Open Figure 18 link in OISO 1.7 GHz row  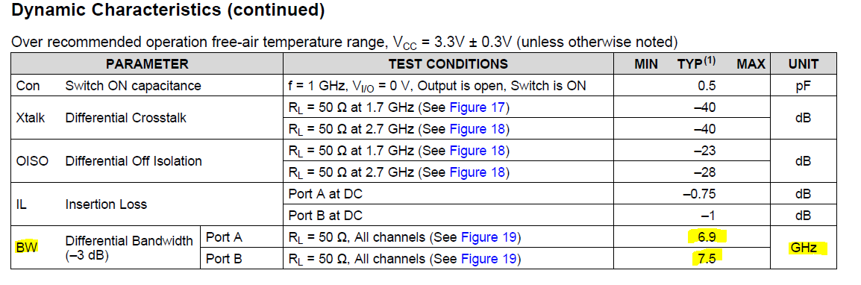coord(478,151)
